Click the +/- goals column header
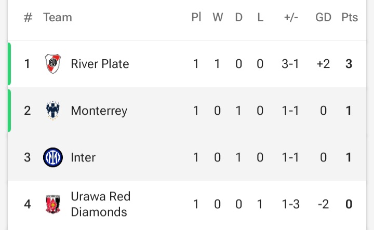Image resolution: width=374 pixels, height=230 pixels. click(x=291, y=18)
